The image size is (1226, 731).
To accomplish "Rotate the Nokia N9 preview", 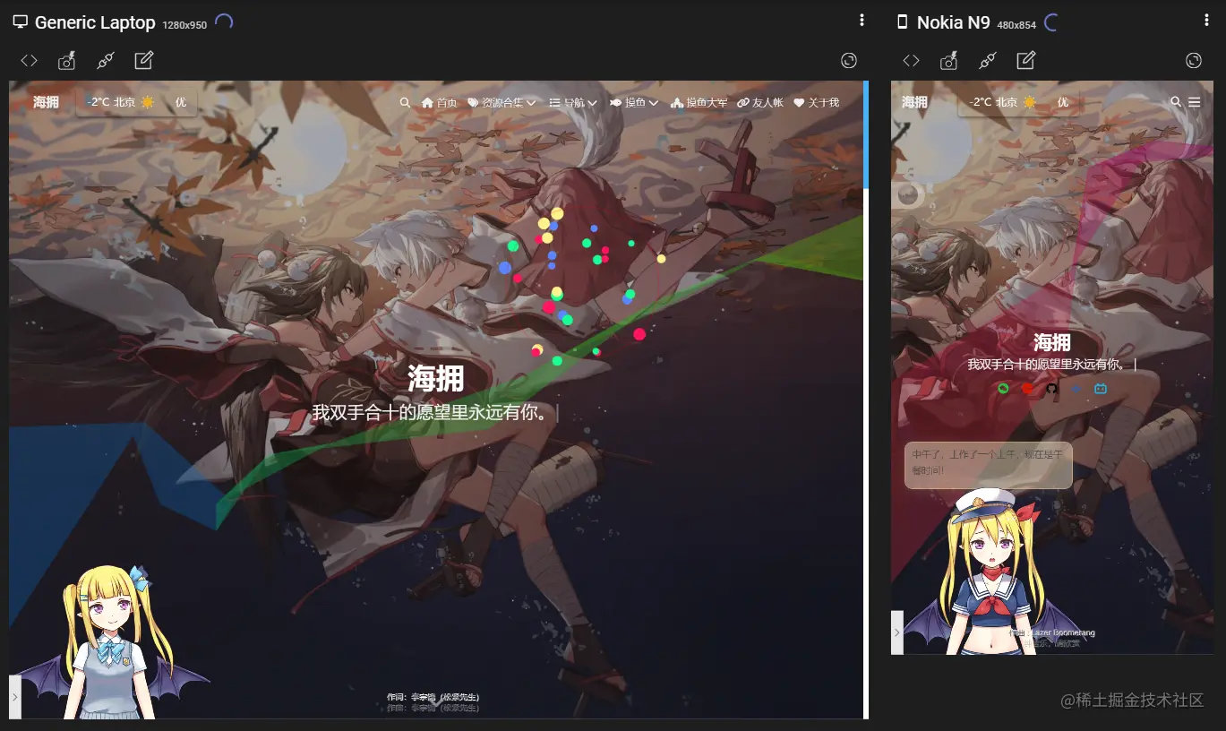I will (x=1194, y=61).
